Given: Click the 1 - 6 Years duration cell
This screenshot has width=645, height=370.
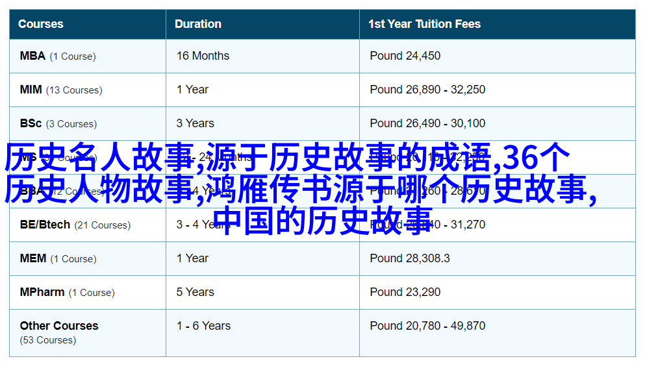Looking at the screenshot, I should (x=203, y=326).
